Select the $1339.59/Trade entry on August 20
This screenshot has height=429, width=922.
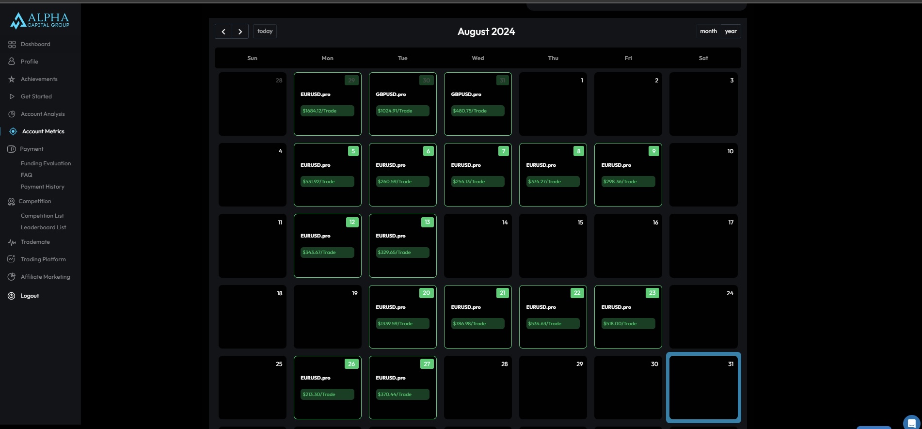(x=402, y=323)
